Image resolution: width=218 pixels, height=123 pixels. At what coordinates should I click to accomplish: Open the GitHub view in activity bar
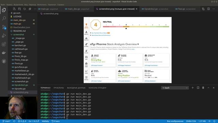(4, 61)
